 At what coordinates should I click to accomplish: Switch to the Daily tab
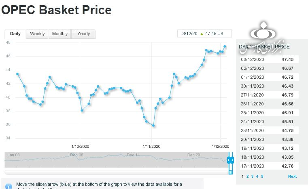pos(15,34)
